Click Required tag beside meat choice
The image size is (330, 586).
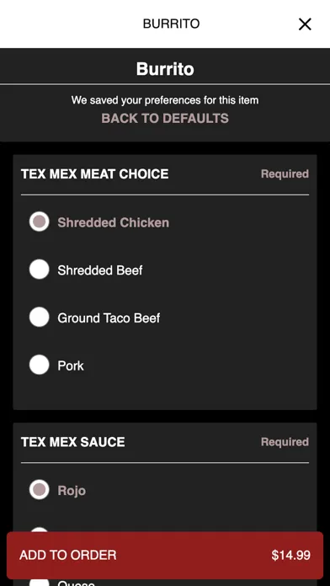tap(285, 174)
